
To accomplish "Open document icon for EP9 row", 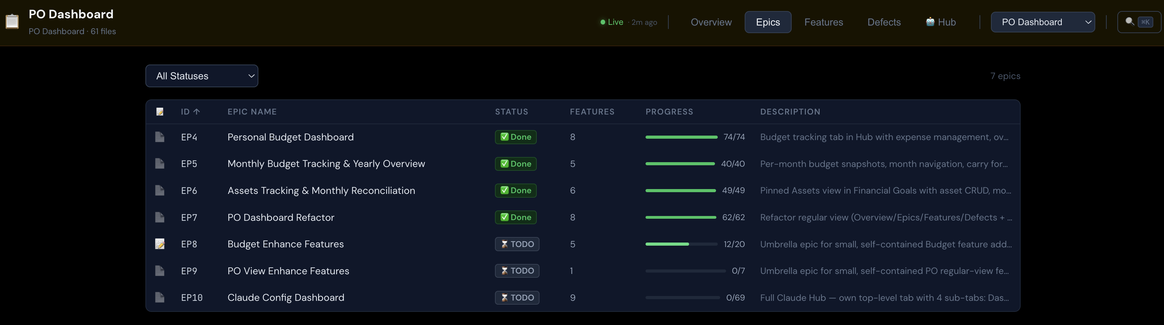I will (x=160, y=270).
